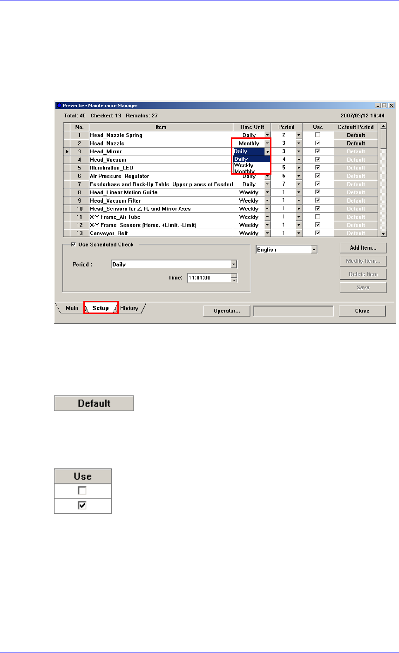This screenshot has height=653, width=399.
Task: Toggle Use checkbox for Head_Mirror row
Action: [x=318, y=151]
